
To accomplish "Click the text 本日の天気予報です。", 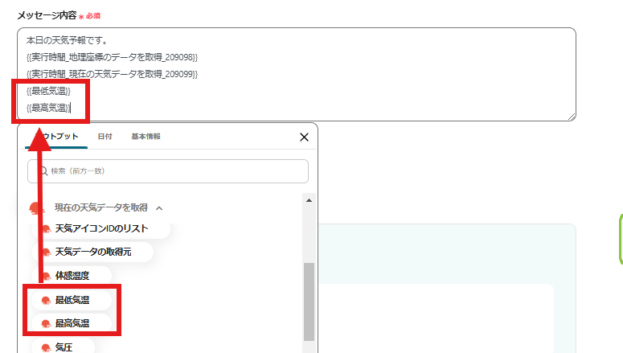I will [68, 40].
